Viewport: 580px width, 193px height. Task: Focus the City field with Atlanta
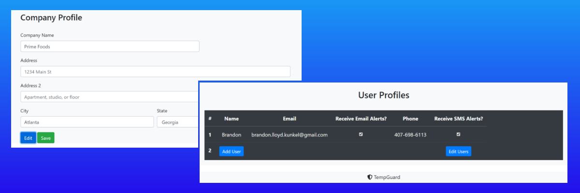coord(87,122)
